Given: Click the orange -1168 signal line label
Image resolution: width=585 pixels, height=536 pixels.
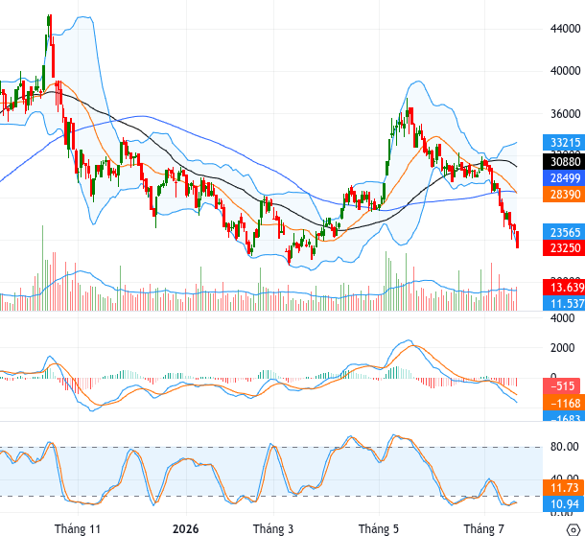Looking at the screenshot, I should pos(564,404).
